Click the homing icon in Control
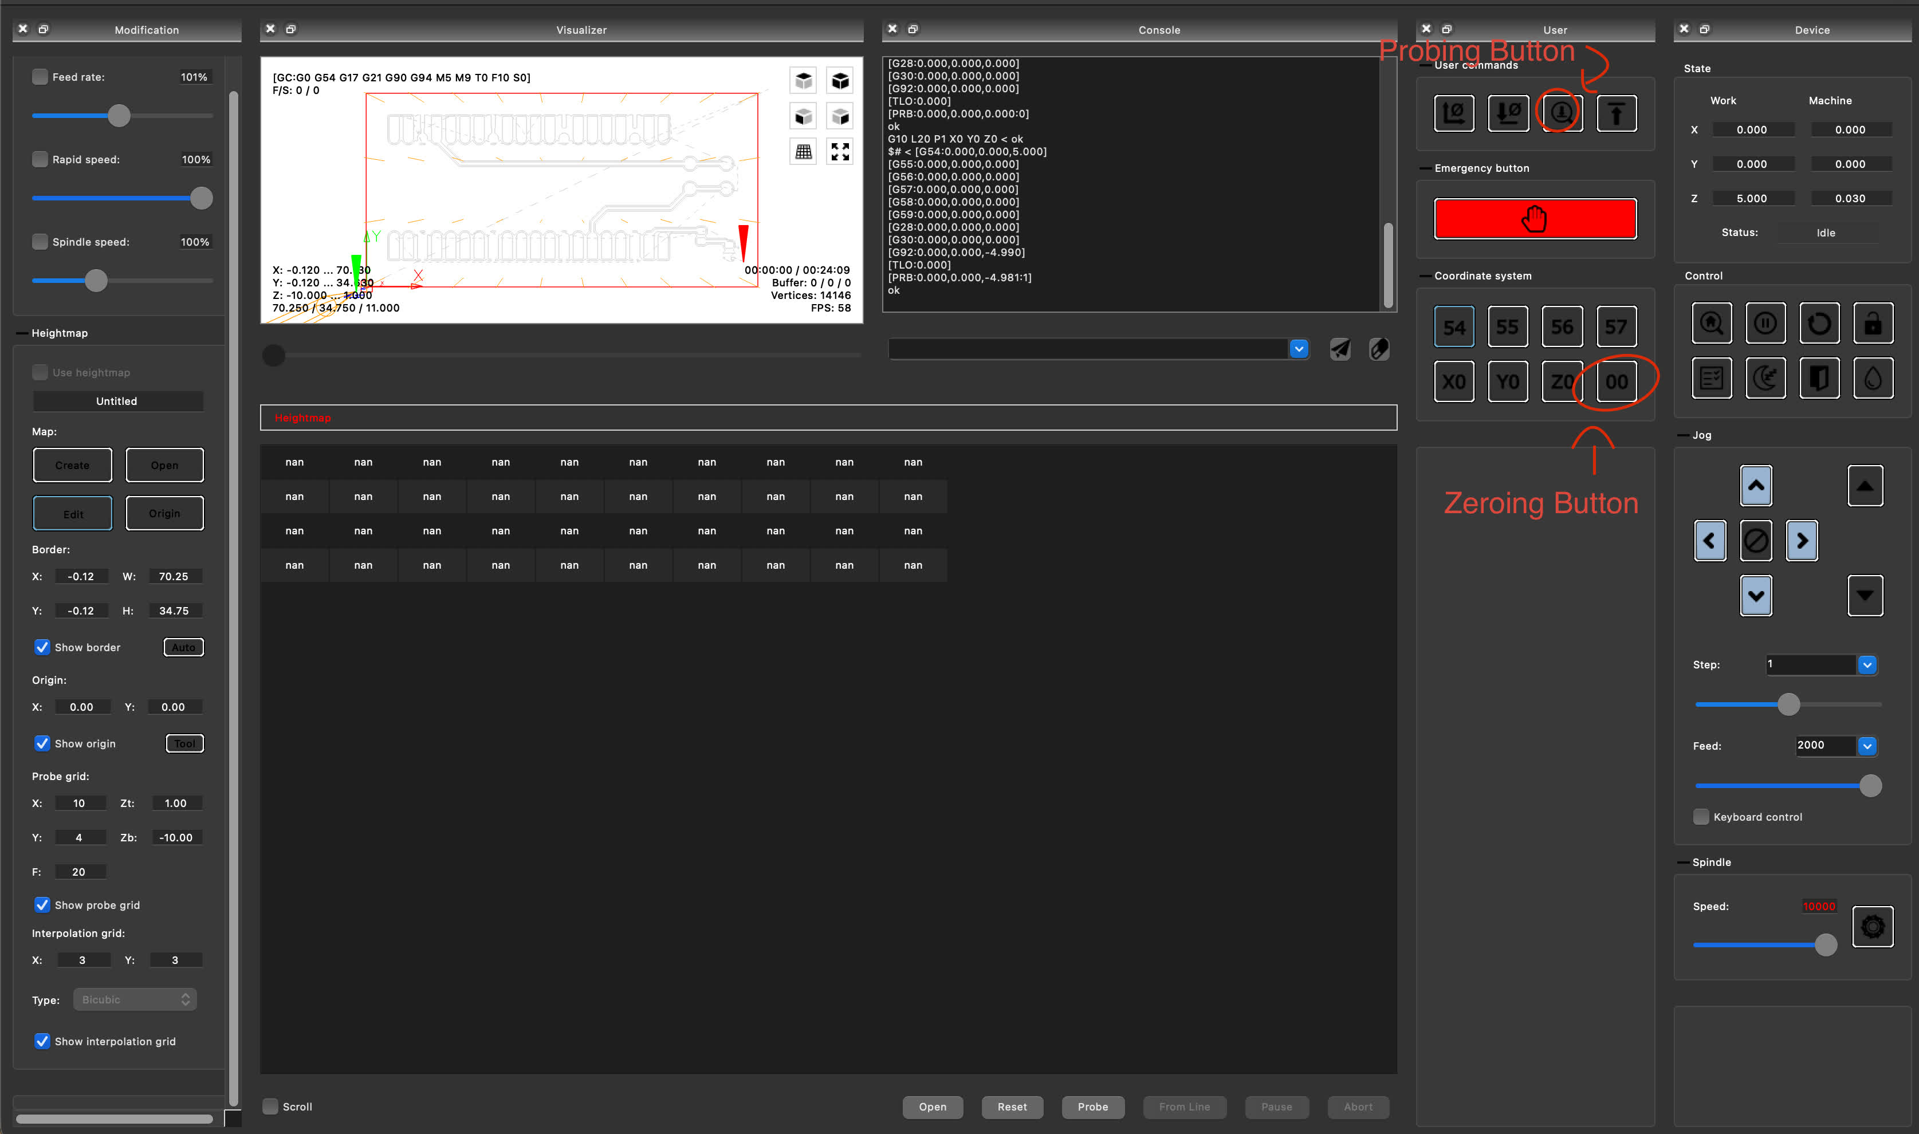Image resolution: width=1919 pixels, height=1134 pixels. coord(1711,324)
